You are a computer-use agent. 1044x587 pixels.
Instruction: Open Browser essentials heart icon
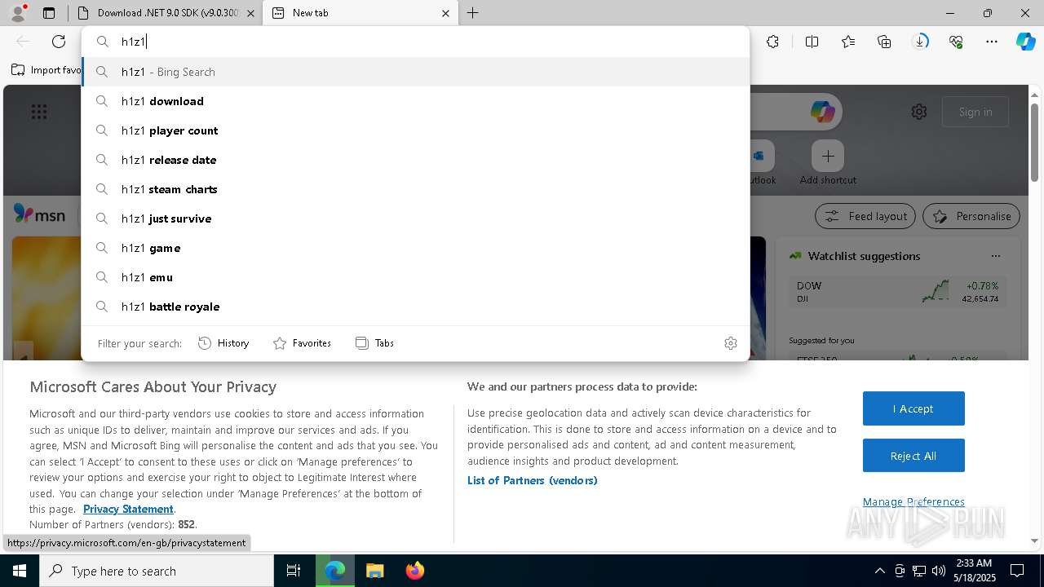[x=956, y=42]
